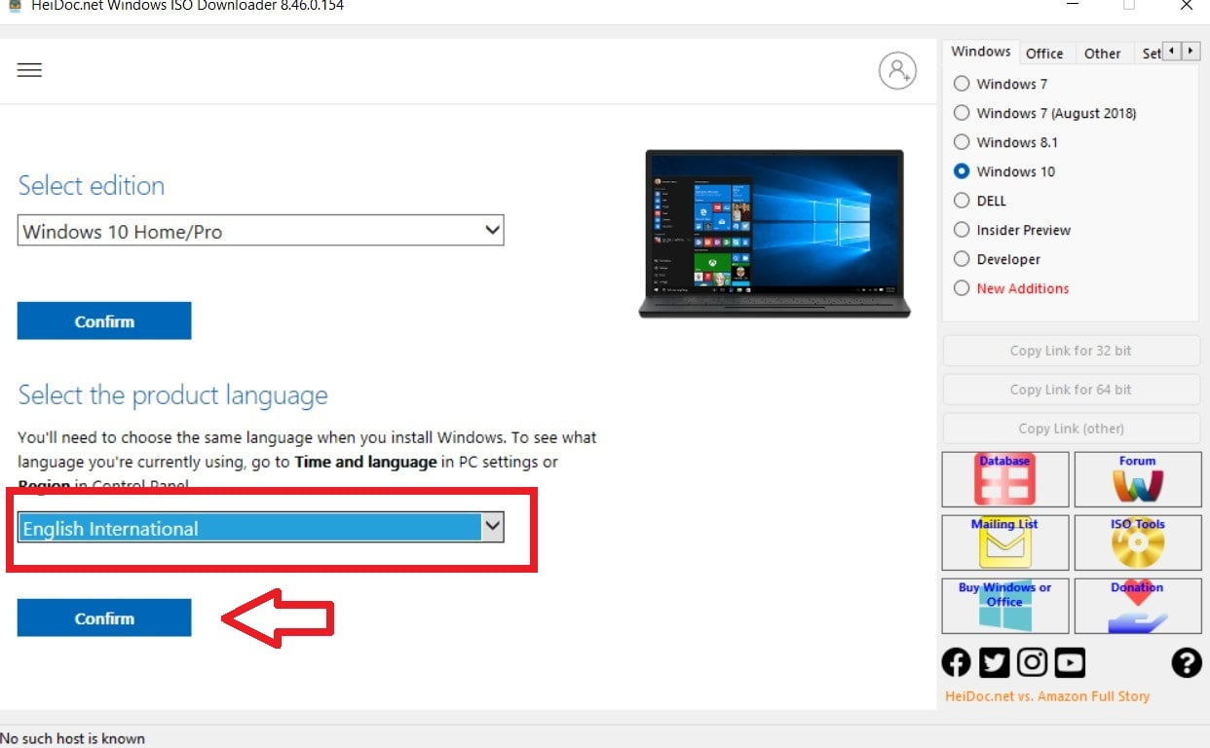Expand the Select edition dropdown

point(260,231)
